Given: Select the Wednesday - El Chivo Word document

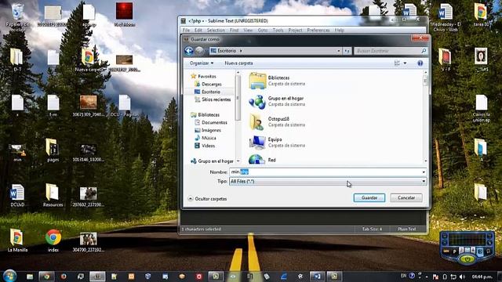Looking at the screenshot, I should tap(446, 17).
